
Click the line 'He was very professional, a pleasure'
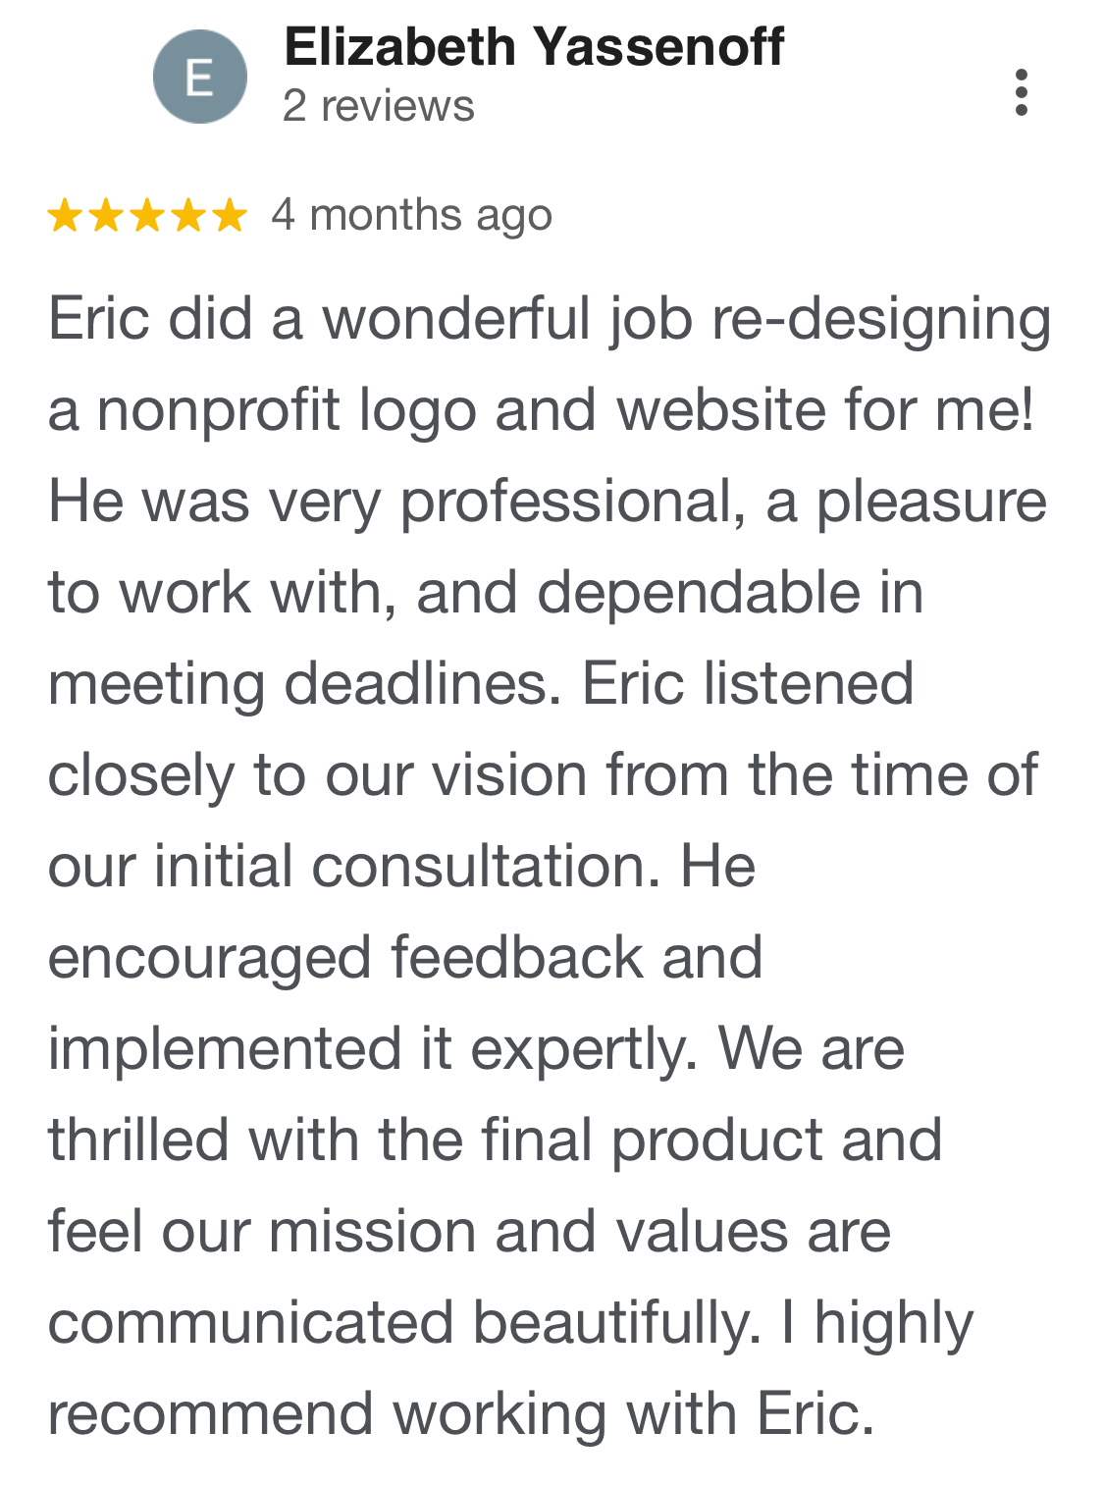(548, 502)
